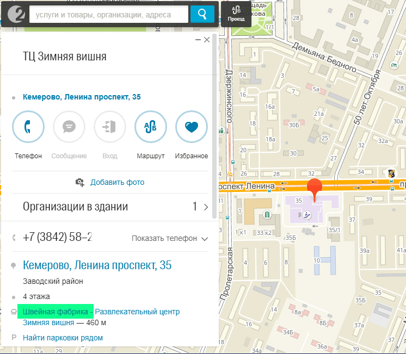Open large address link Кемерово, Ленина проспект, 35
This screenshot has height=354, width=406.
(97, 265)
